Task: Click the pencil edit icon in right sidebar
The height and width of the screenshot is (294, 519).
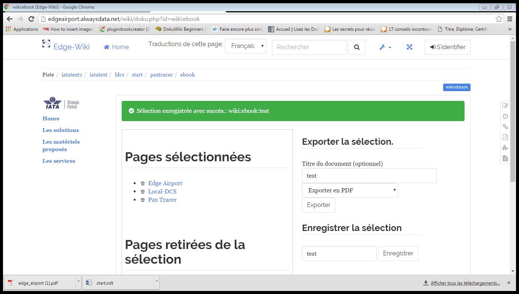Action: pyautogui.click(x=505, y=106)
